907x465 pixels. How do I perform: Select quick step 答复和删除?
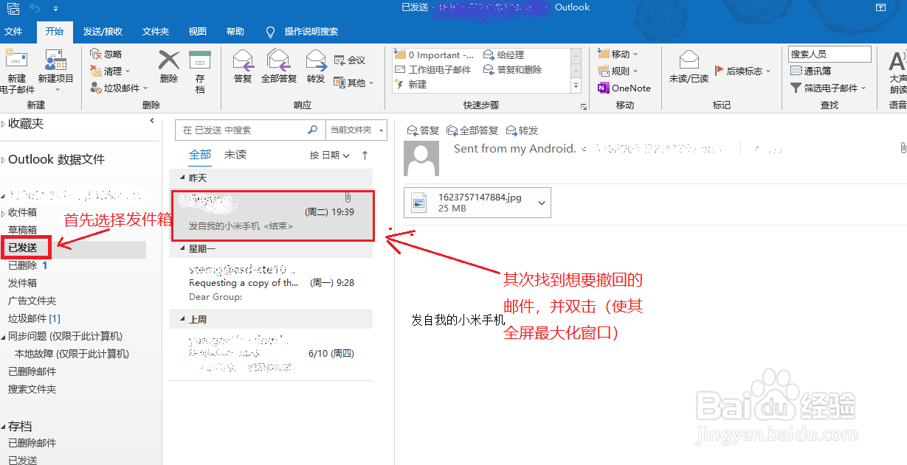[513, 70]
